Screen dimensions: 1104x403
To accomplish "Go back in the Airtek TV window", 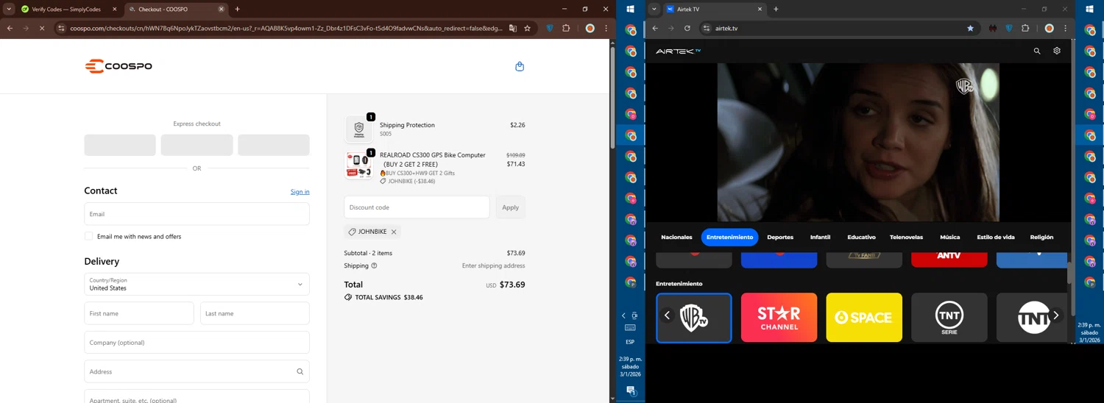I will [655, 28].
